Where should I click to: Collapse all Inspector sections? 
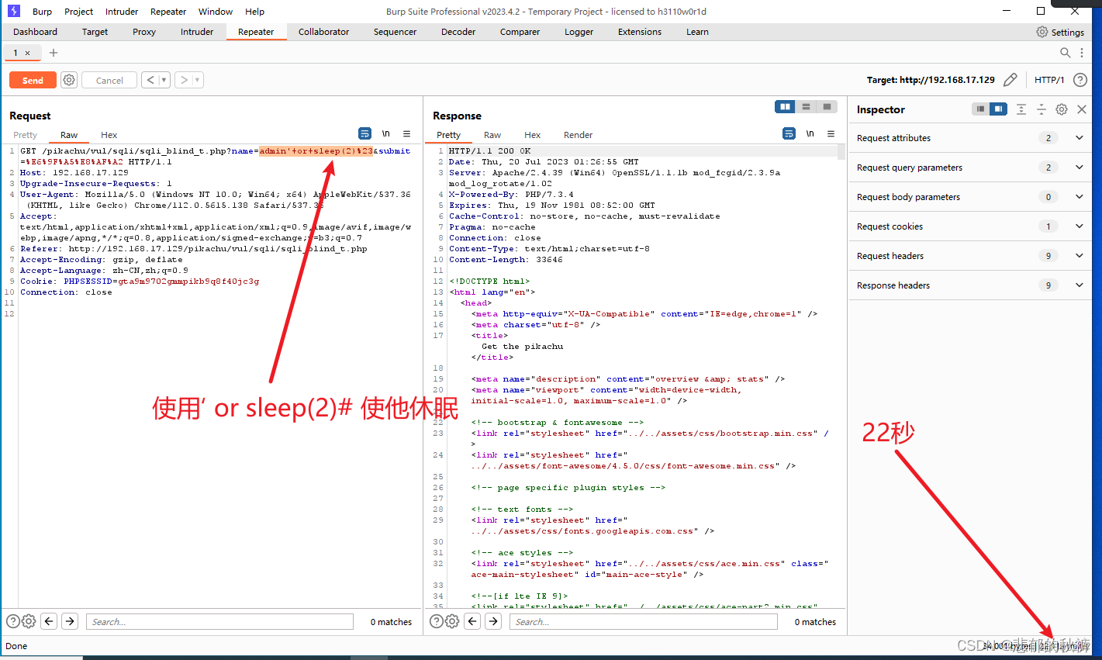(1042, 109)
